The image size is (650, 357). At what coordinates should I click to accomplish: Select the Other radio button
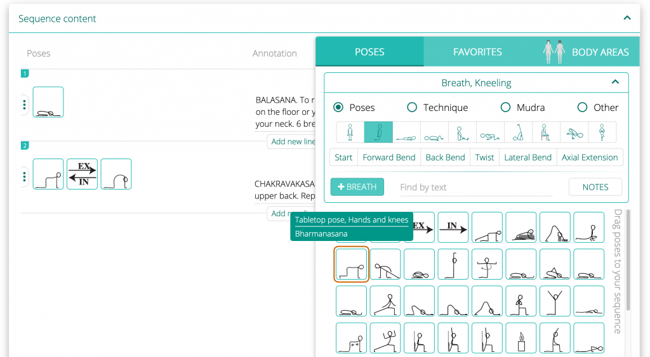pos(582,108)
